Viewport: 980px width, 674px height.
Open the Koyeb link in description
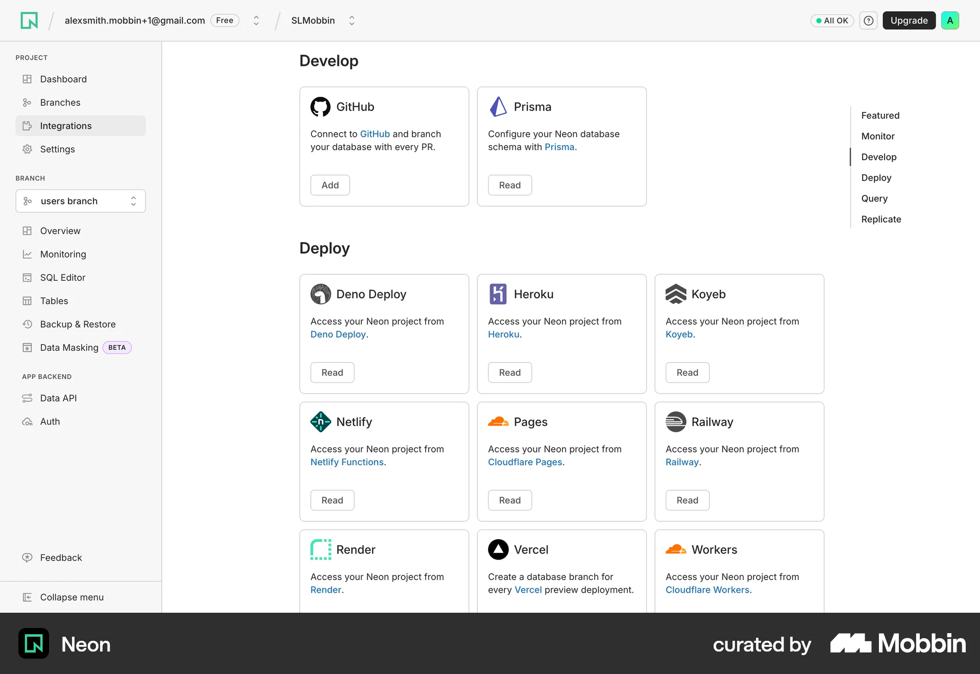(x=679, y=334)
